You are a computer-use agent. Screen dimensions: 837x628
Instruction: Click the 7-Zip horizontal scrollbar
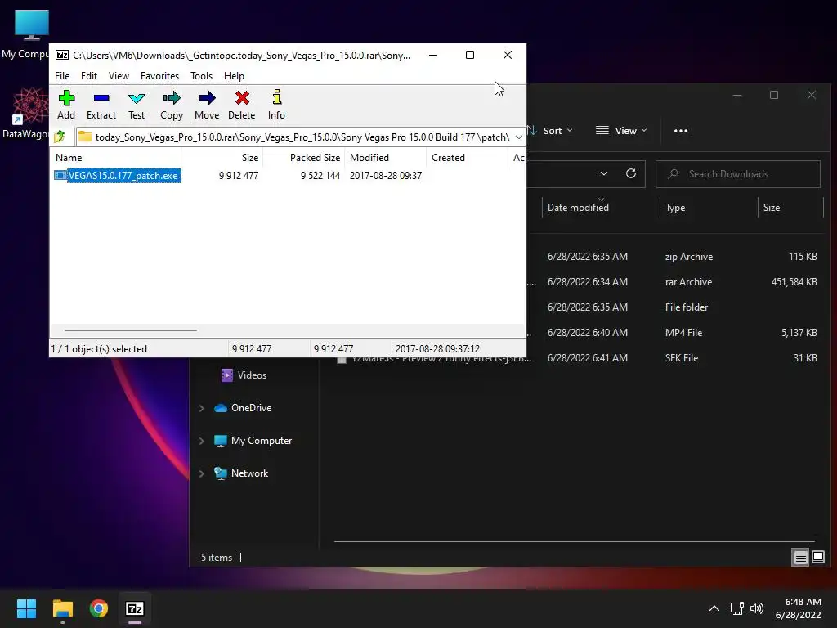(x=131, y=330)
